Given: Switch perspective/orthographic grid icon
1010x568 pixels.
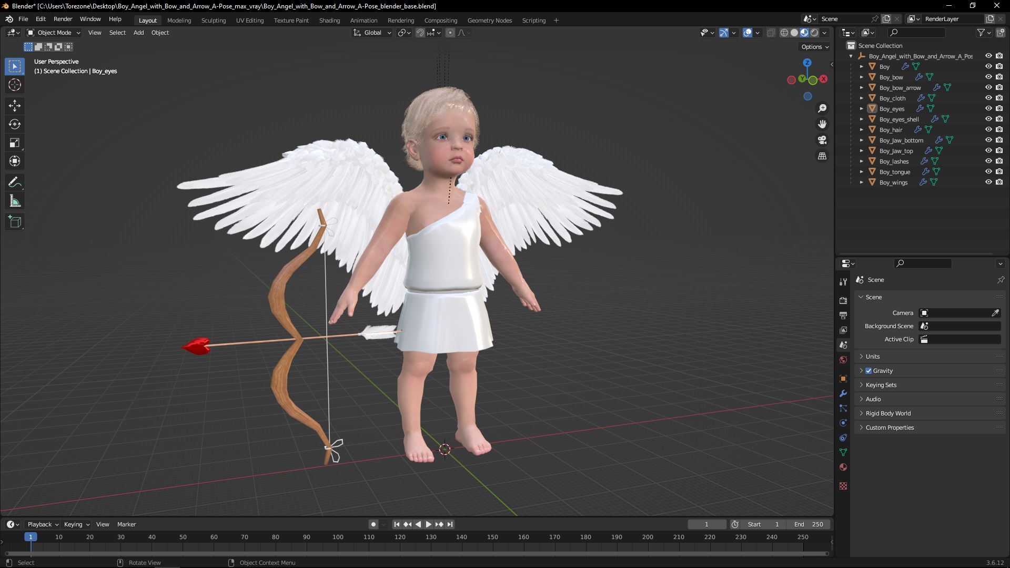Looking at the screenshot, I should [822, 156].
